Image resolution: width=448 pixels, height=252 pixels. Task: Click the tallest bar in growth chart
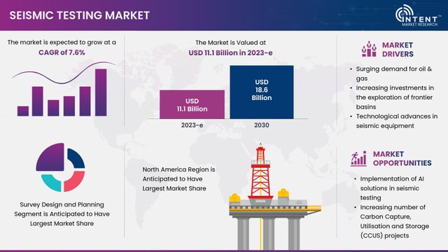coord(101,92)
